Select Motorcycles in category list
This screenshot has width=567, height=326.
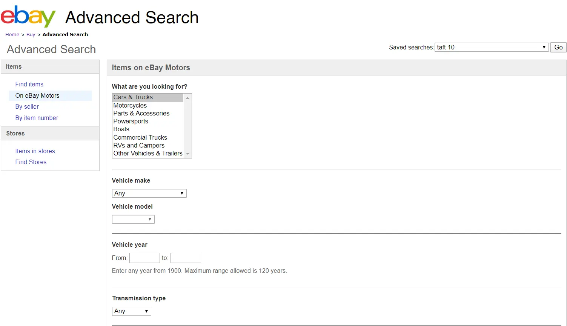click(148, 106)
